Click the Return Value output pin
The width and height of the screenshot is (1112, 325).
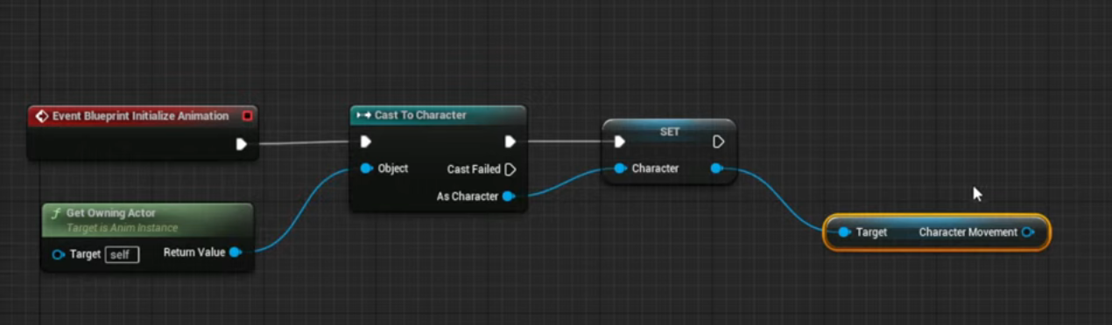coord(235,252)
